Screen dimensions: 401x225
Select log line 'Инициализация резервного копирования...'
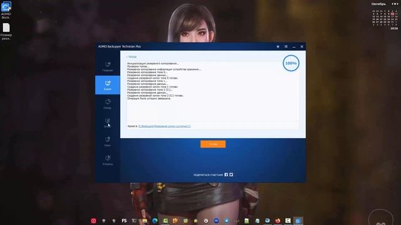pyautogui.click(x=153, y=63)
